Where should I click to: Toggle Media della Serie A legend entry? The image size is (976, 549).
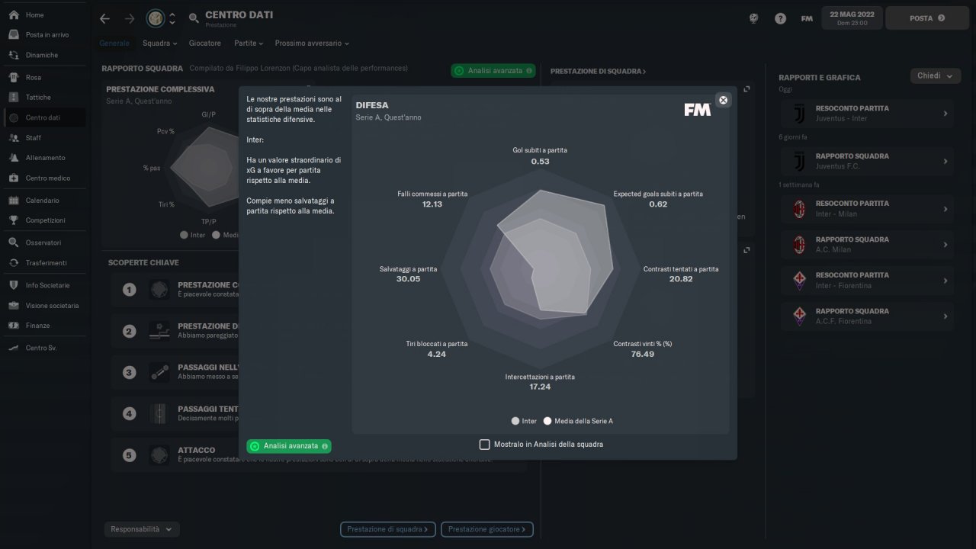(x=578, y=421)
